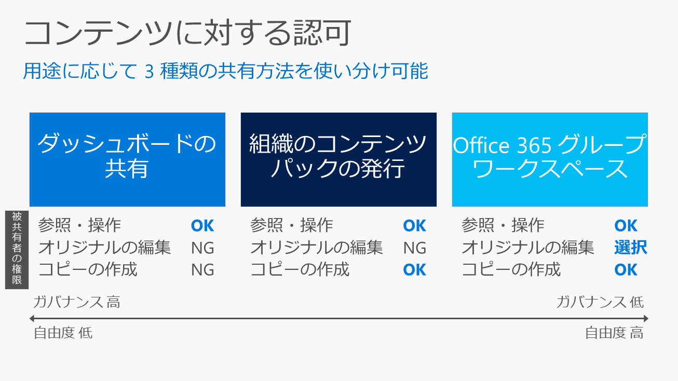Click OK beside 参照・操作 under Office 365
The image size is (678, 381).
626,226
